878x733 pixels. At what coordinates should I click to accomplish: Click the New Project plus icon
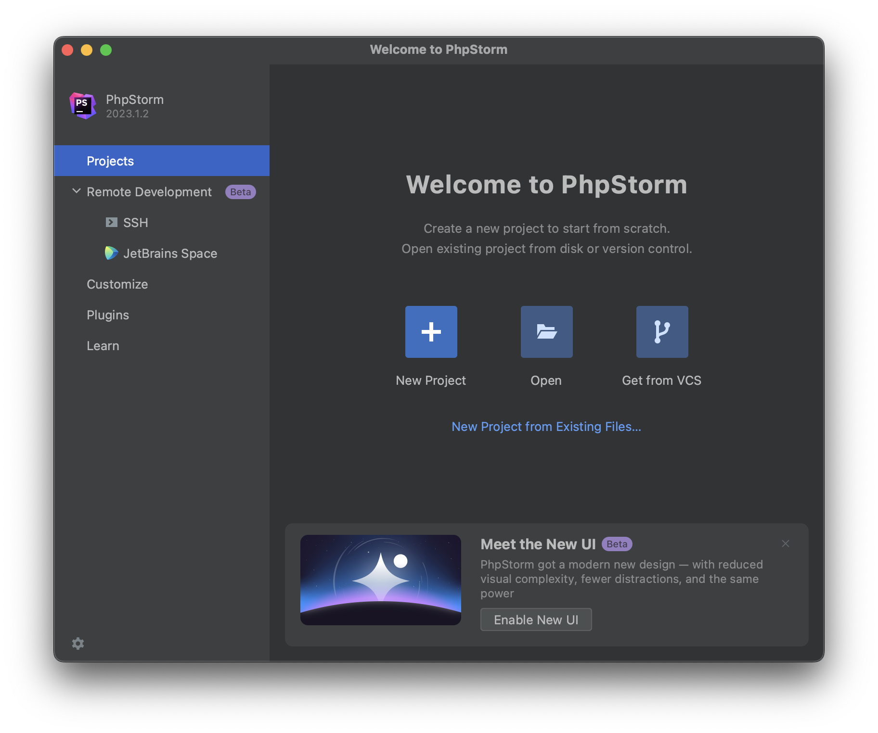[431, 332]
